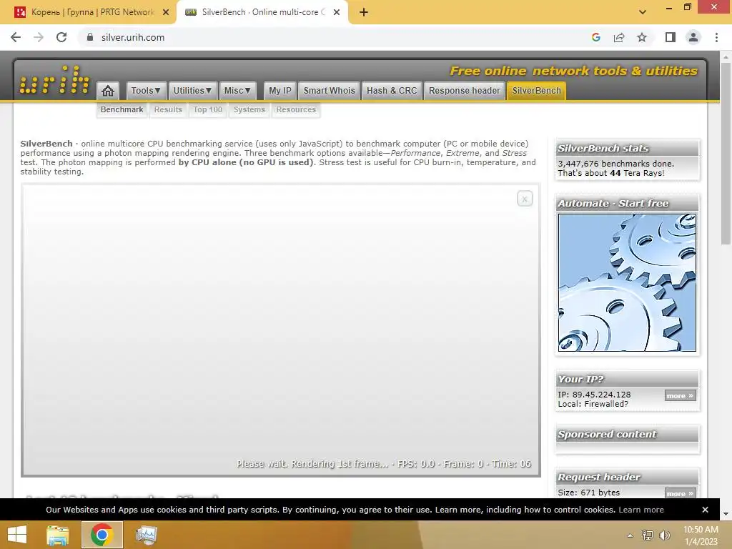732x549 pixels.
Task: Click the gears Automate advertisement image
Action: [627, 282]
